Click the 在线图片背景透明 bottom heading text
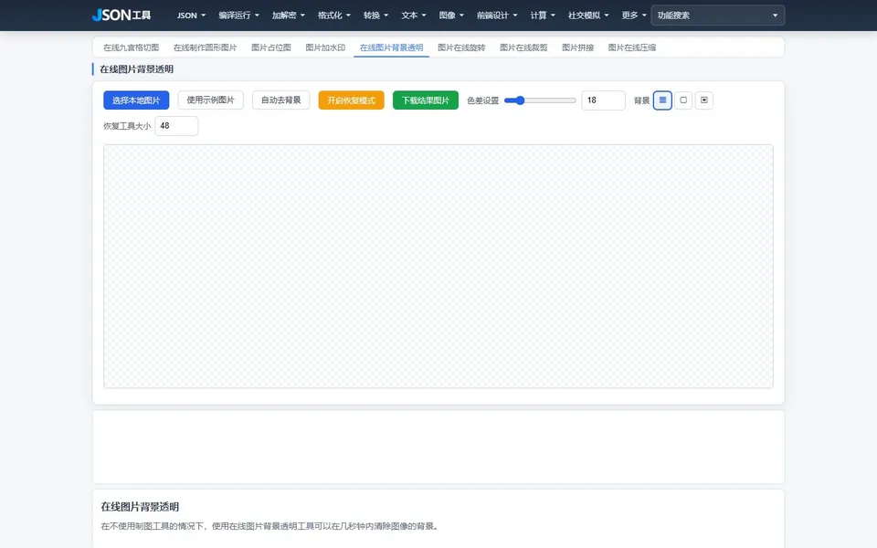 (140, 507)
